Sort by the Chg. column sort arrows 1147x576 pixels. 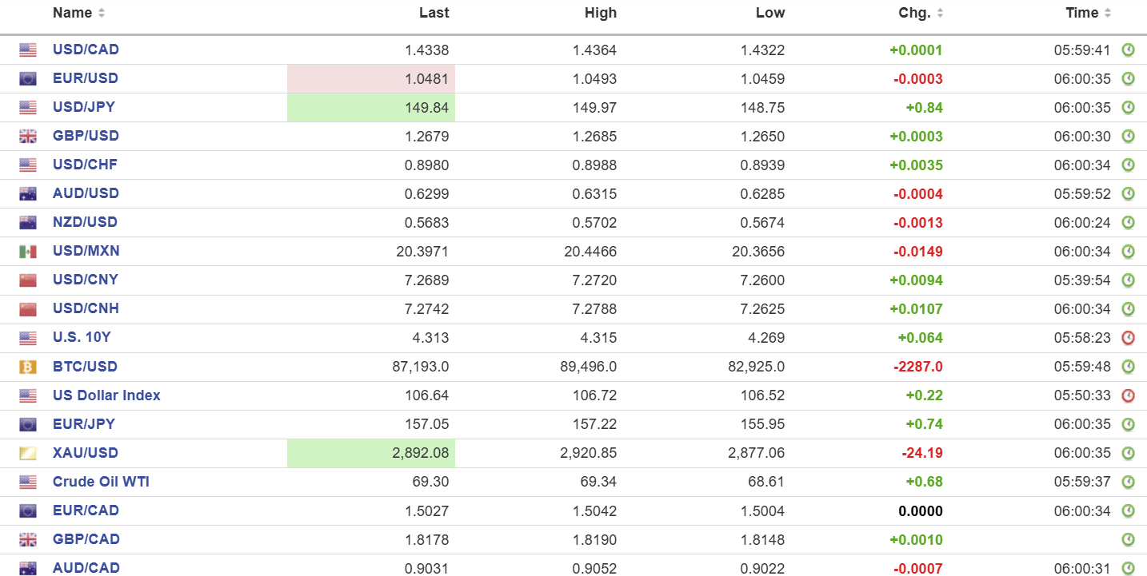point(940,14)
